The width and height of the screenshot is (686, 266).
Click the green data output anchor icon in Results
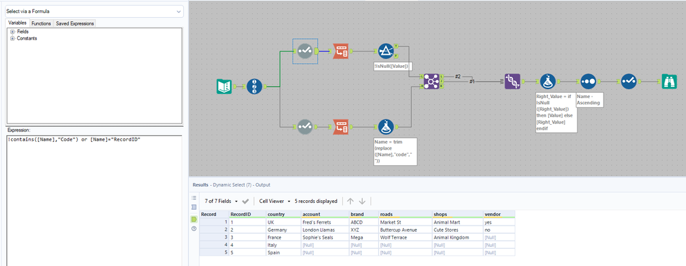(194, 219)
